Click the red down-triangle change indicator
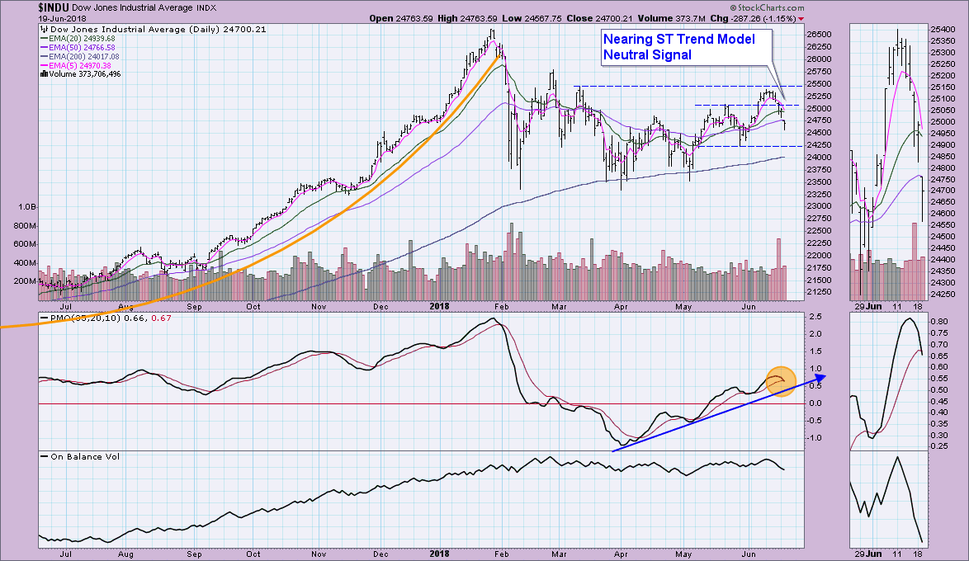Screen dimensions: 969x561 pyautogui.click(x=801, y=19)
